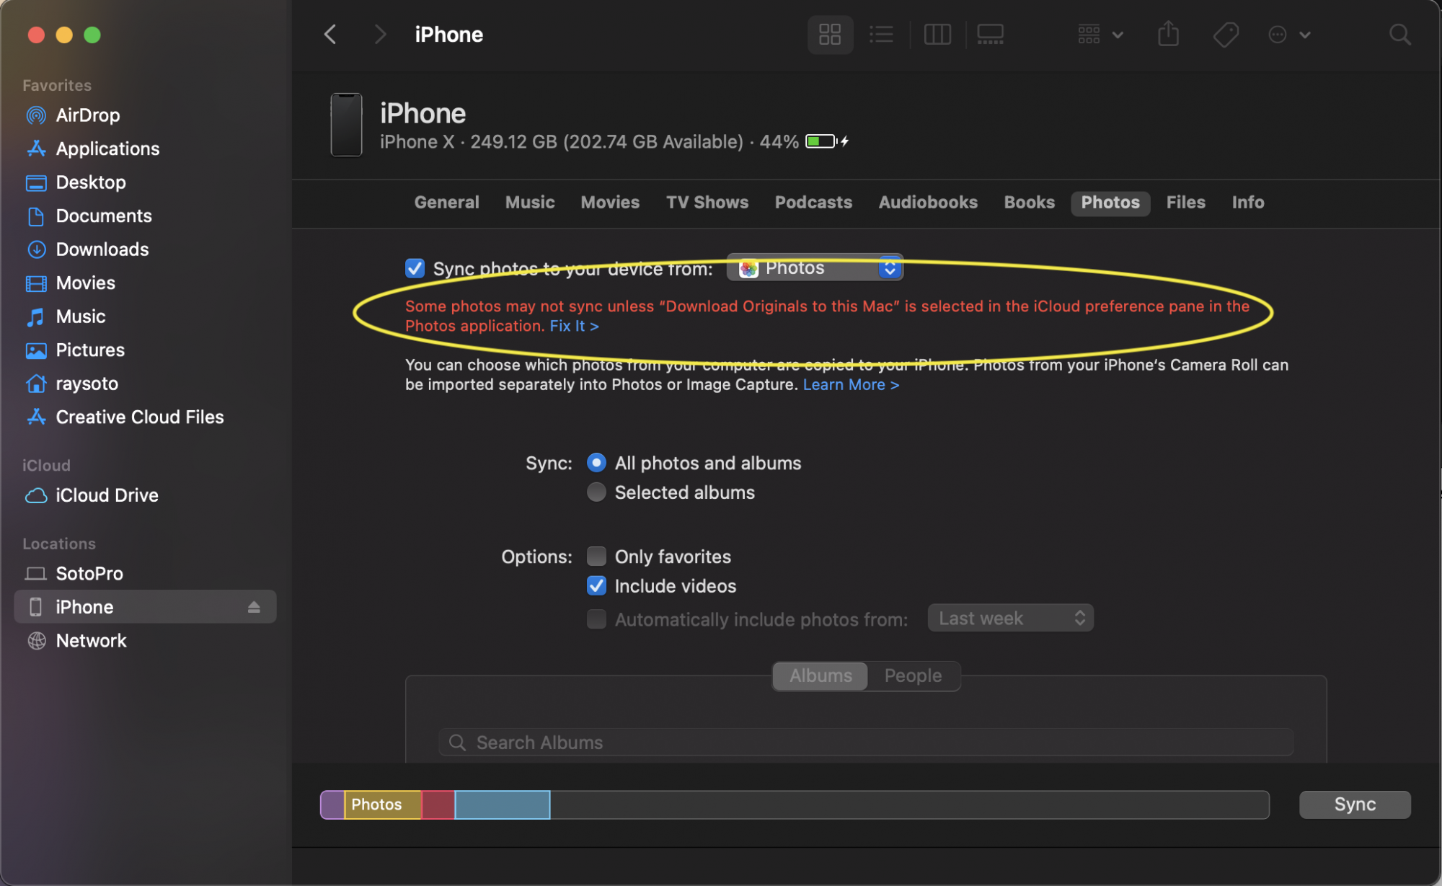Switch to icon grid view

click(830, 34)
